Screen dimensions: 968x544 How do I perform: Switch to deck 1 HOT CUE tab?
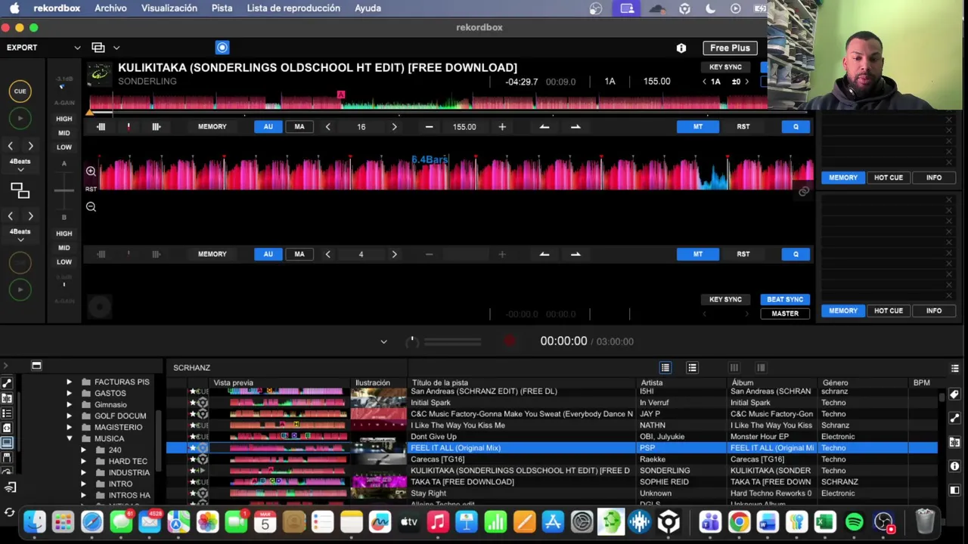[889, 178]
